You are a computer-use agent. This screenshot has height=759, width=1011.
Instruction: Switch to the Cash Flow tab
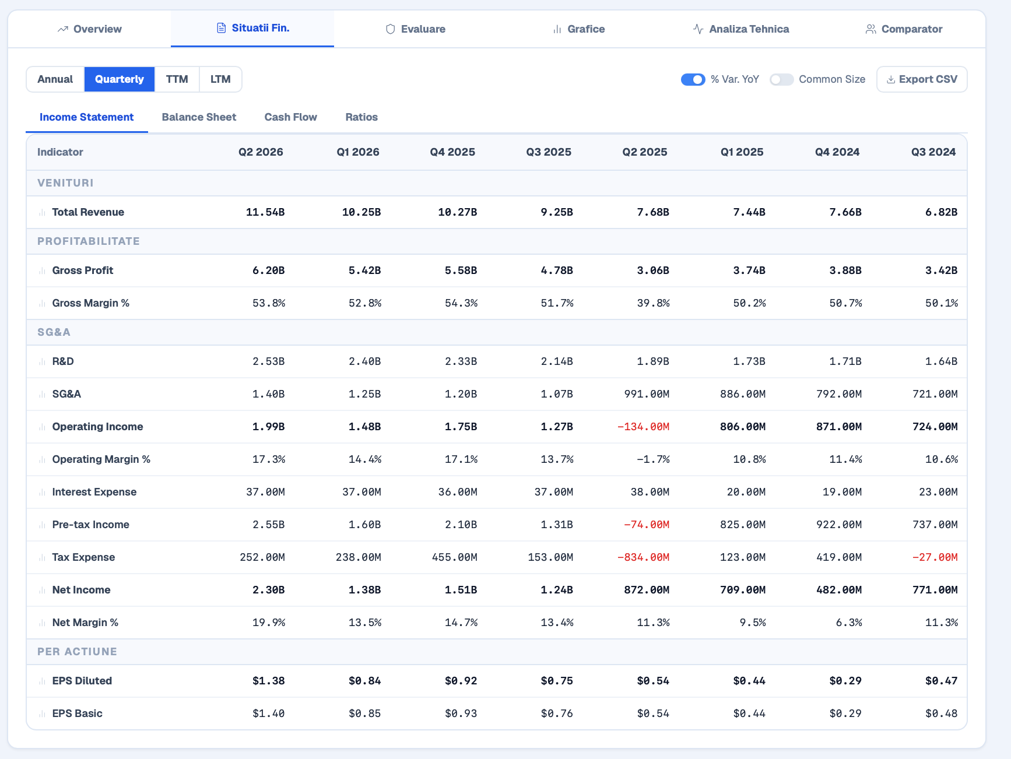click(x=290, y=117)
